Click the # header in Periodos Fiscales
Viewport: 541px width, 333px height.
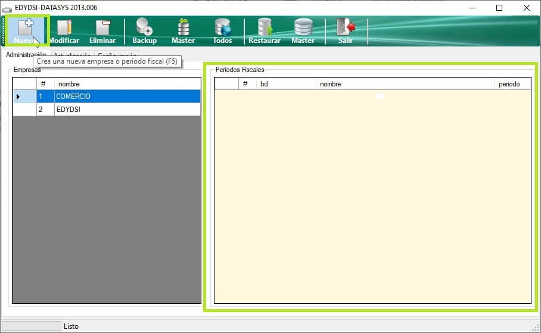245,84
